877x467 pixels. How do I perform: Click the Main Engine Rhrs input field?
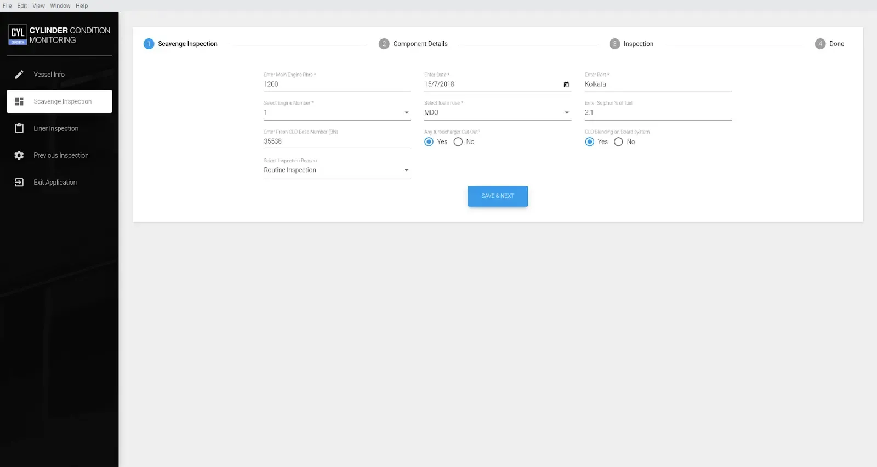pos(337,84)
